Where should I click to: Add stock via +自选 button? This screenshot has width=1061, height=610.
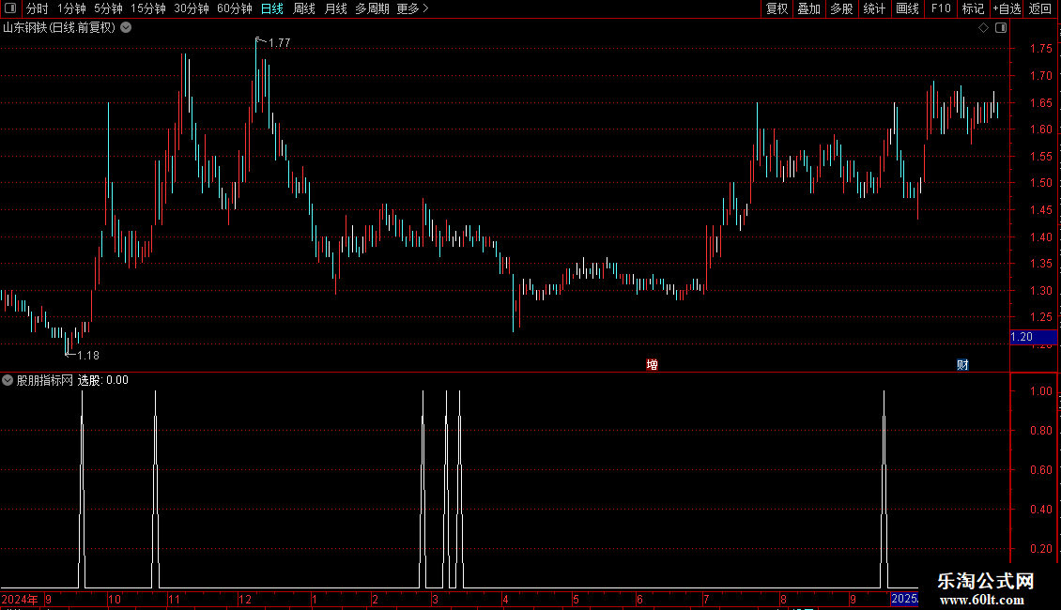click(1007, 8)
